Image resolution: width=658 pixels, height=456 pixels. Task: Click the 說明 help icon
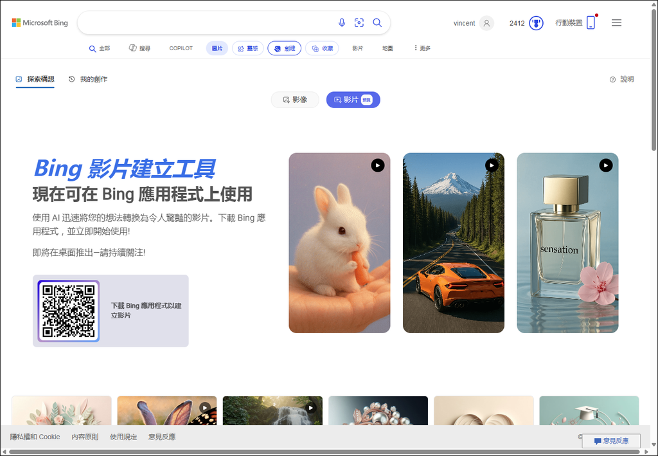point(612,79)
